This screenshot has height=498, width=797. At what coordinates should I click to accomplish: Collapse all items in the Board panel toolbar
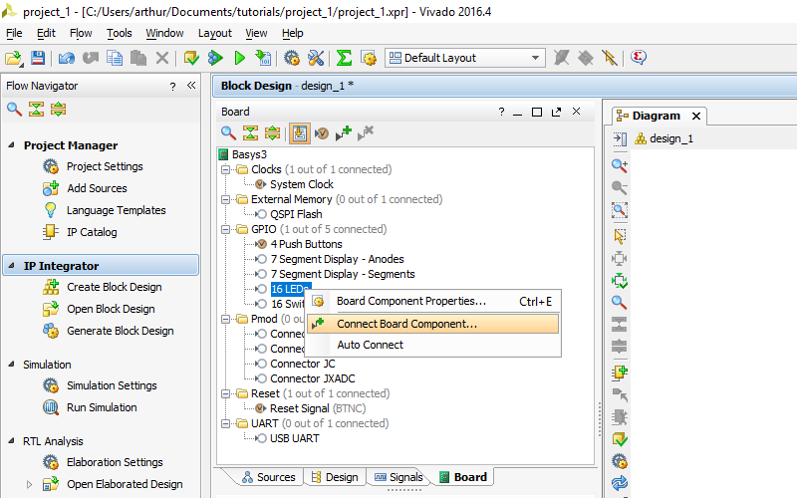pyautogui.click(x=250, y=133)
